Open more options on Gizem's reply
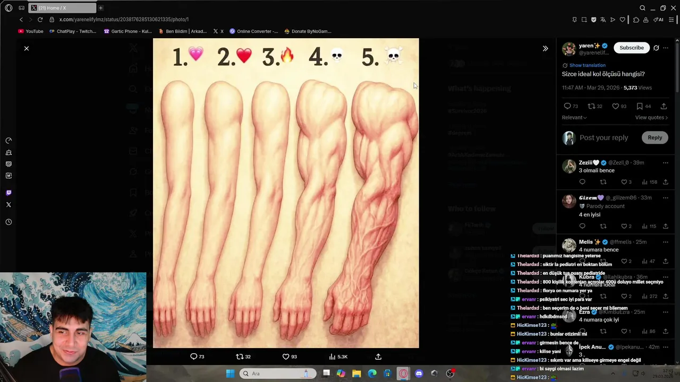The image size is (680, 382). [x=666, y=198]
